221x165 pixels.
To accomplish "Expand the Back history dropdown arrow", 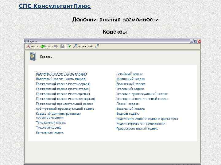I will [x=52, y=46].
